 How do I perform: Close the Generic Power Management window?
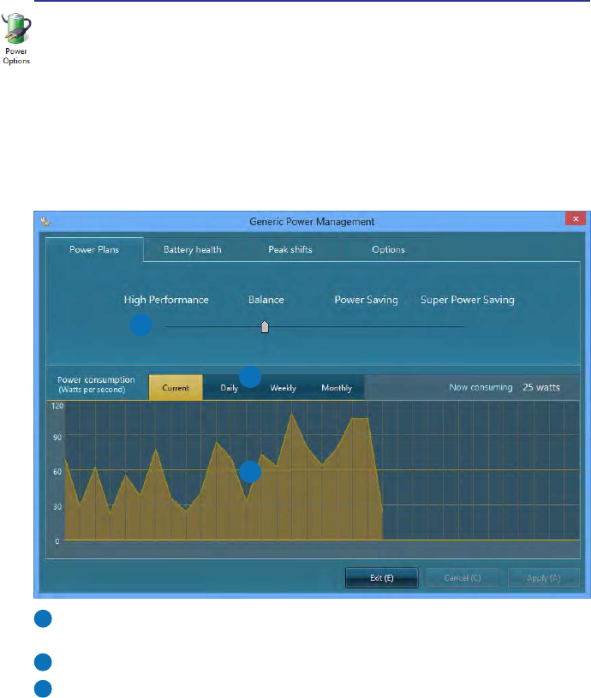(x=575, y=218)
